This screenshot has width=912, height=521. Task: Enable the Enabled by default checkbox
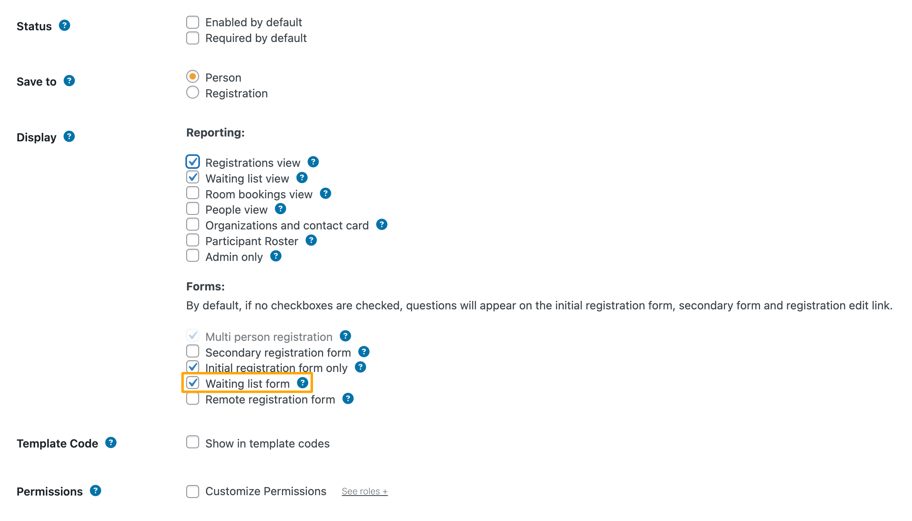click(193, 22)
